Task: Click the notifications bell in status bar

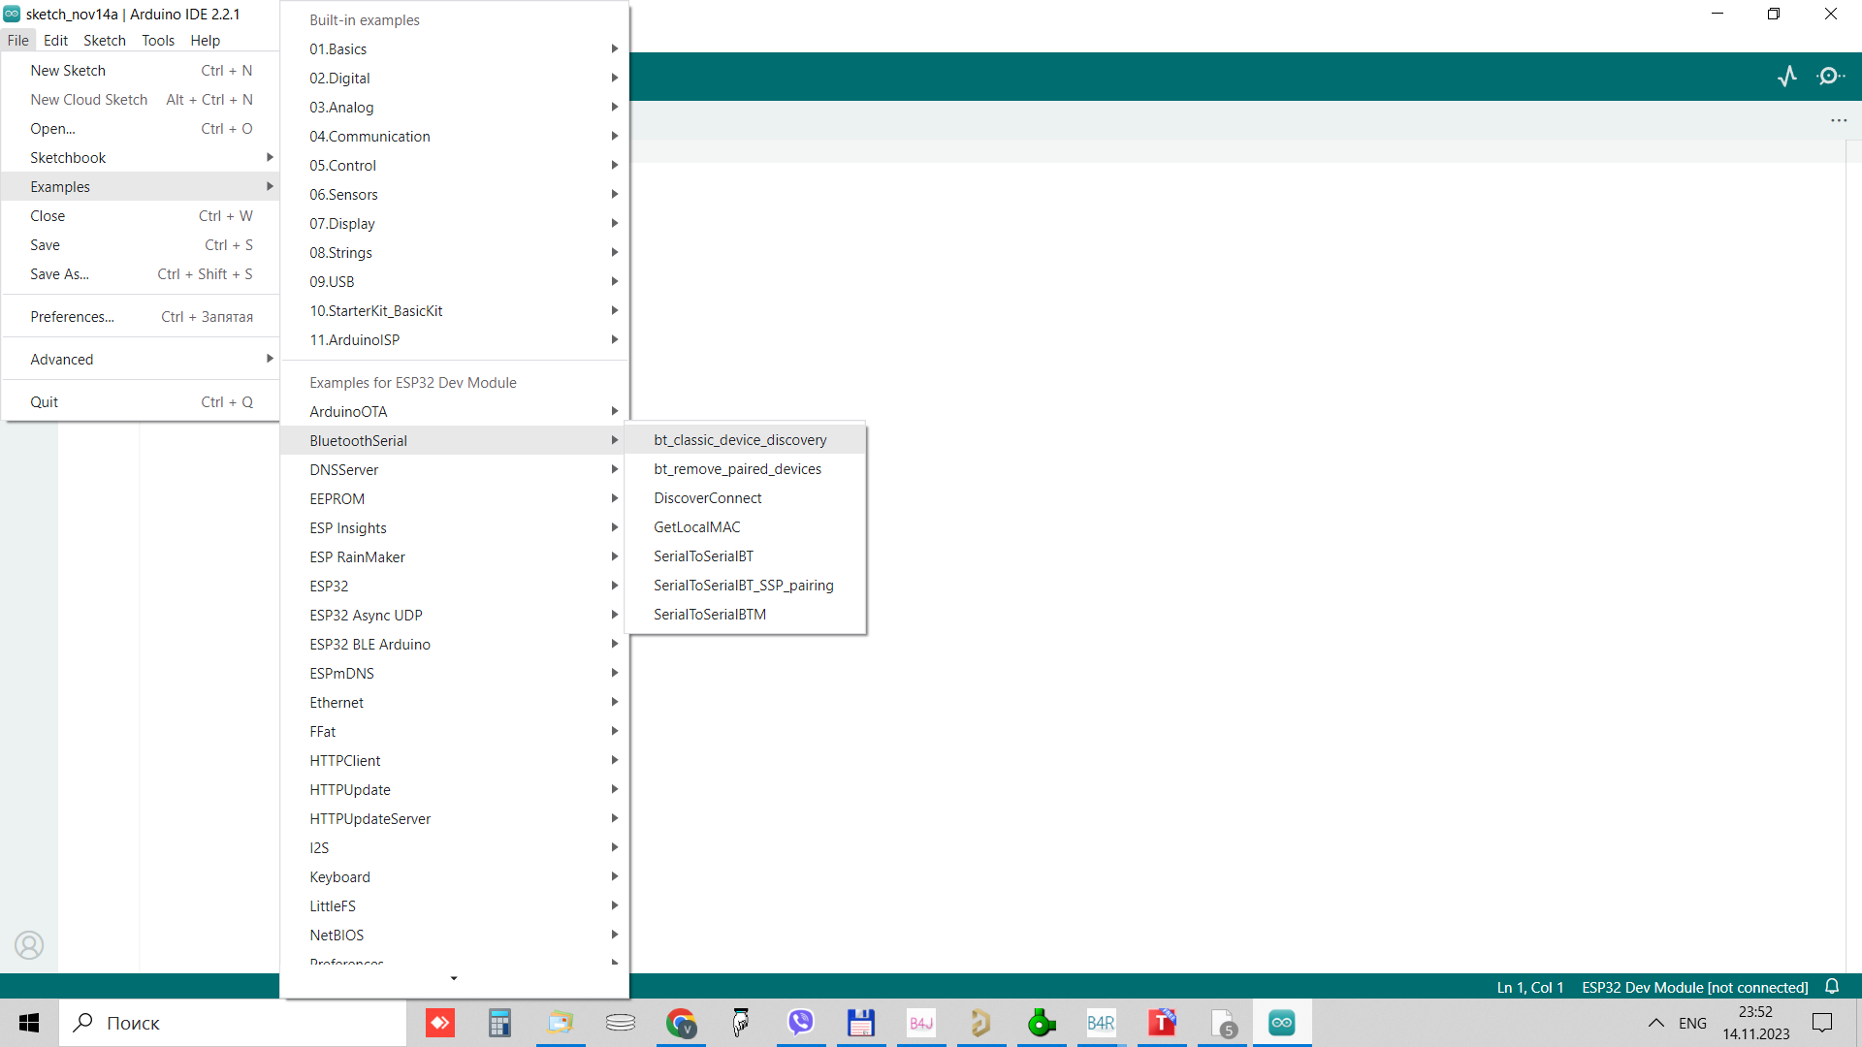Action: click(1832, 986)
